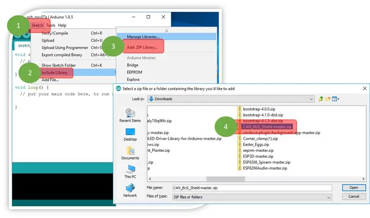The image size is (370, 218).
Task: Click Cancel in file dialog
Action: pyautogui.click(x=354, y=197)
